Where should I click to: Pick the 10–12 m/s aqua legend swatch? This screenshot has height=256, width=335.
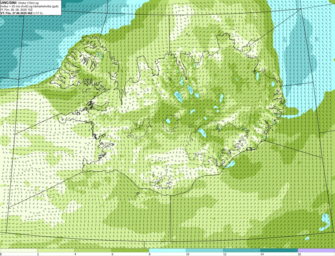pyautogui.click(x=205, y=251)
